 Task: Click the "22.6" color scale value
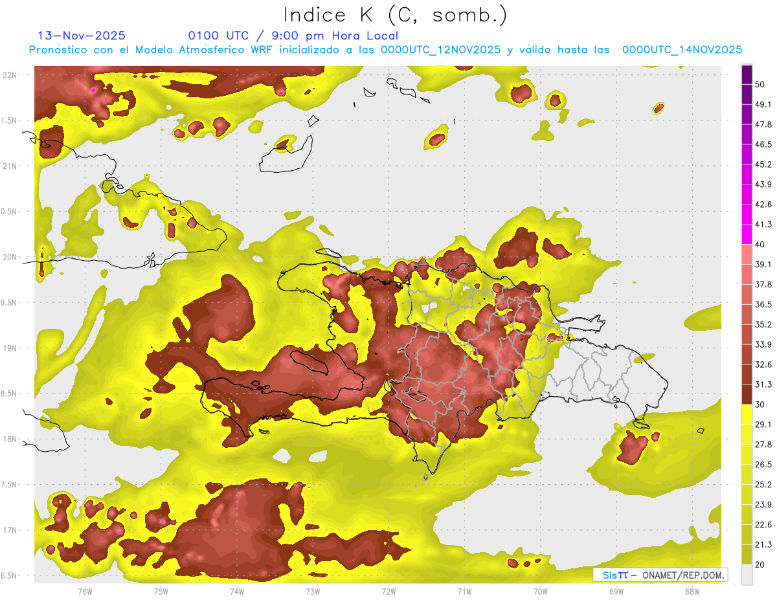coord(763,525)
